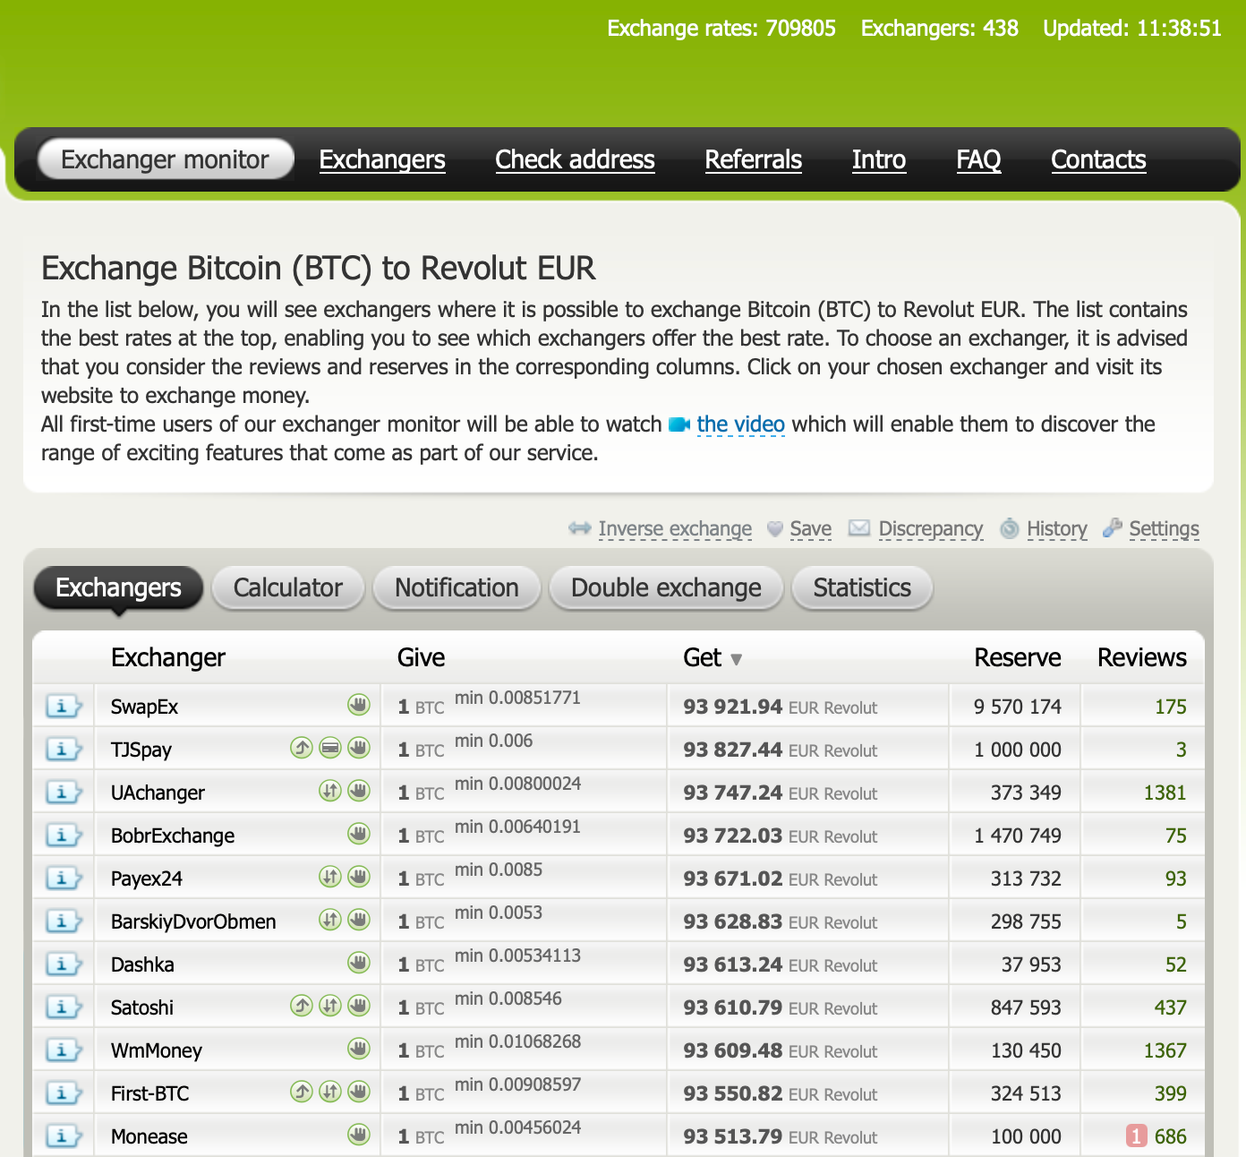This screenshot has width=1246, height=1157.
Task: Click the card icon in TJSpay row
Action: point(330,748)
